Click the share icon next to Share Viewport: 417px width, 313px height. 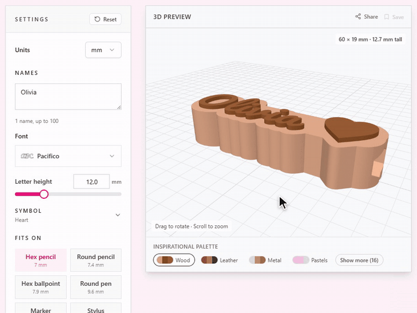tap(359, 16)
